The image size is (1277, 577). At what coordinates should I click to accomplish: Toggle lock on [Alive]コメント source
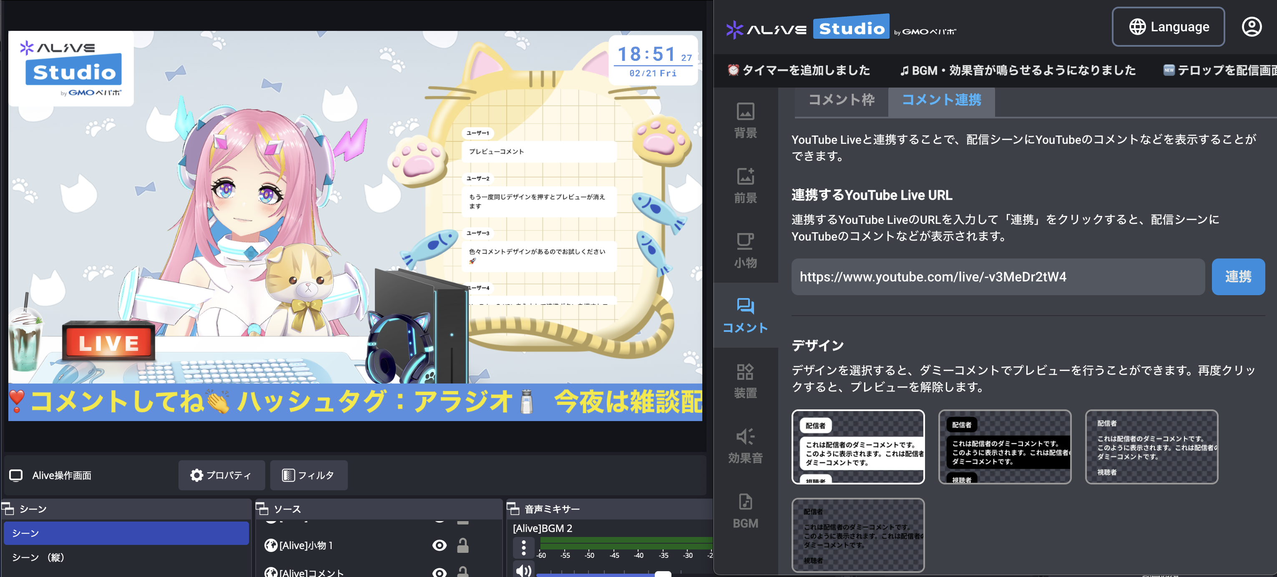[463, 572]
